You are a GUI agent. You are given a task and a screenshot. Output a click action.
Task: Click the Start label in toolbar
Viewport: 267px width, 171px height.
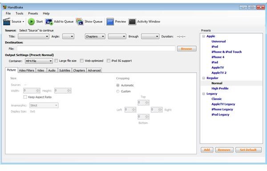point(39,22)
